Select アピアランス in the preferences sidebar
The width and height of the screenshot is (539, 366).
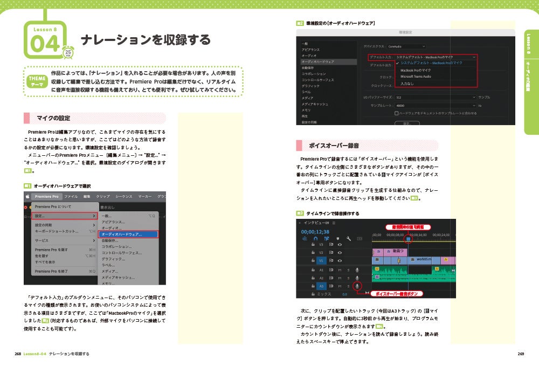coord(310,50)
